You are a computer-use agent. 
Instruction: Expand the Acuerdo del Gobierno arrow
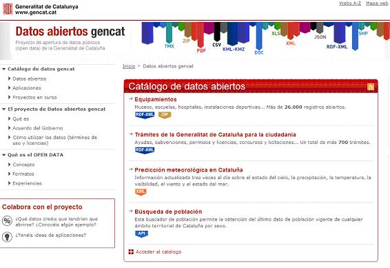10,128
